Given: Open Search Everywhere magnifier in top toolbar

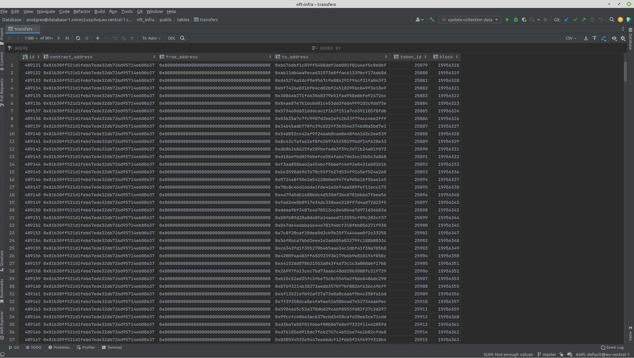Looking at the screenshot, I should point(611,20).
